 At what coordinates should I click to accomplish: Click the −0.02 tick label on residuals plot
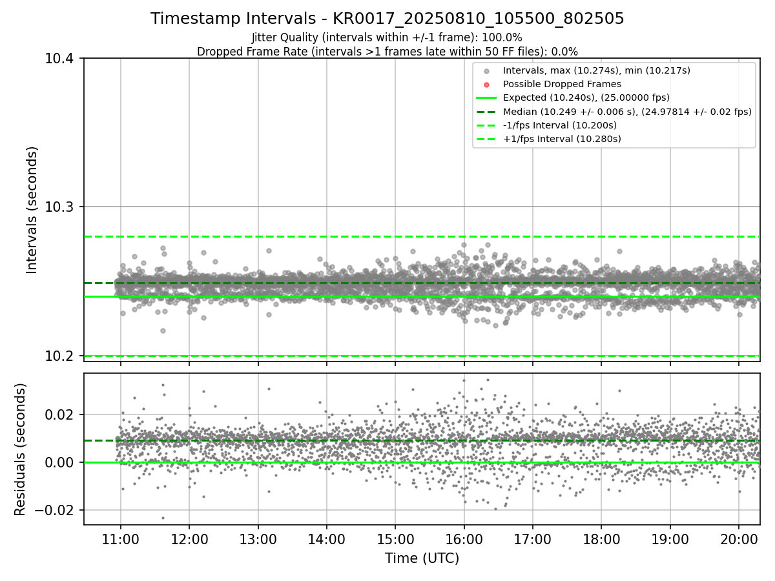tap(56, 510)
